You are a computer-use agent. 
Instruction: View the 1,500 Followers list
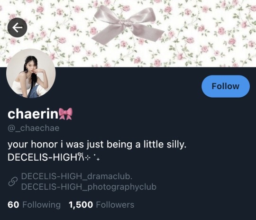(101, 205)
